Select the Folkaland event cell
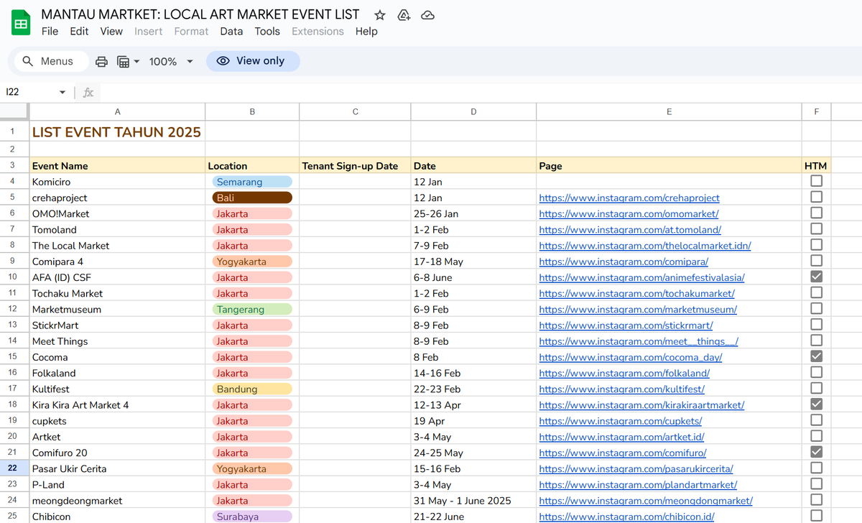Viewport: 862px width, 523px height. click(x=117, y=373)
